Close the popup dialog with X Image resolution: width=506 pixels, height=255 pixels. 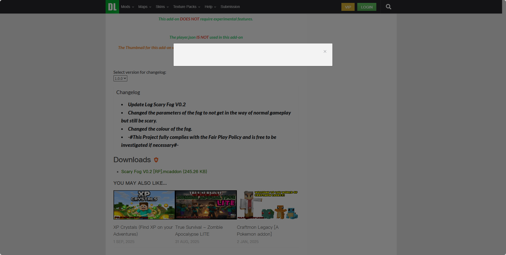click(x=325, y=51)
